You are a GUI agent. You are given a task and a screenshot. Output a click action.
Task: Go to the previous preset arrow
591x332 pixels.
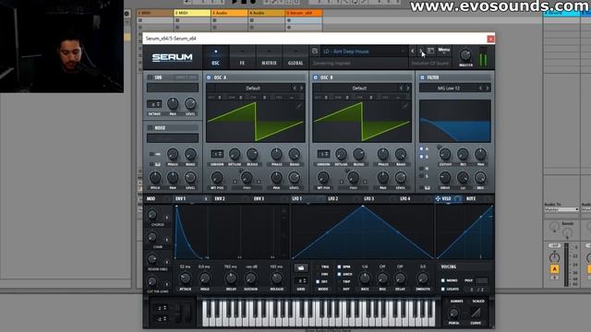(x=413, y=51)
